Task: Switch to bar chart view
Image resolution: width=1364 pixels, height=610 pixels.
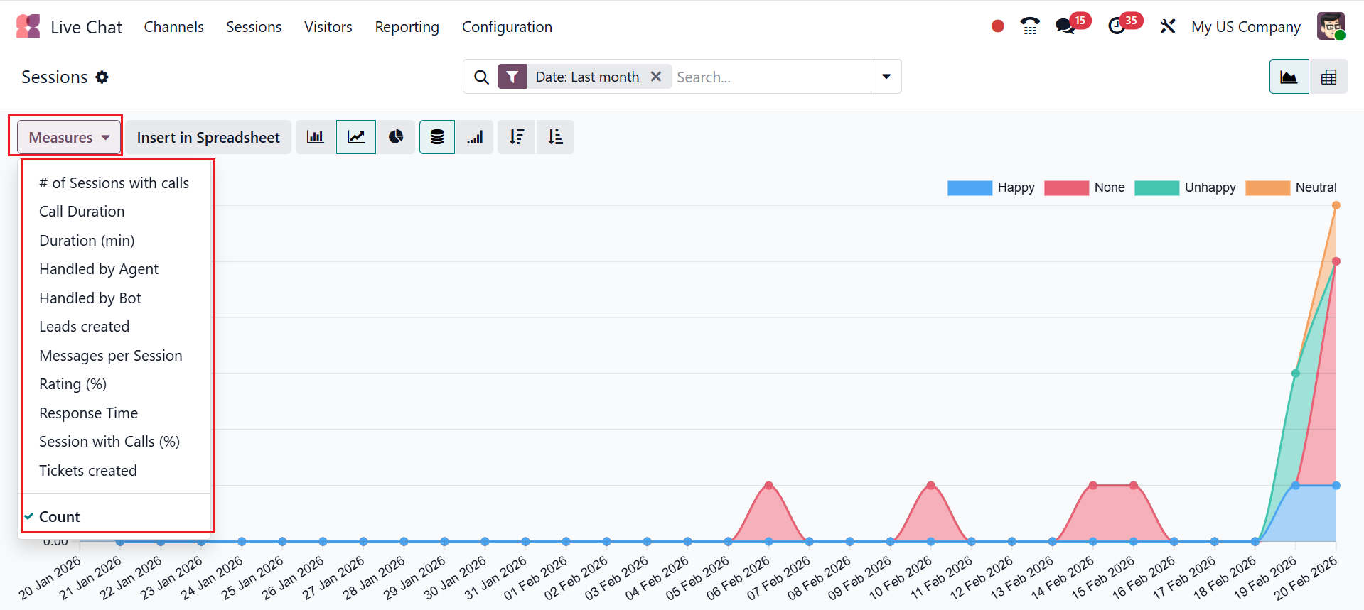Action: (315, 137)
